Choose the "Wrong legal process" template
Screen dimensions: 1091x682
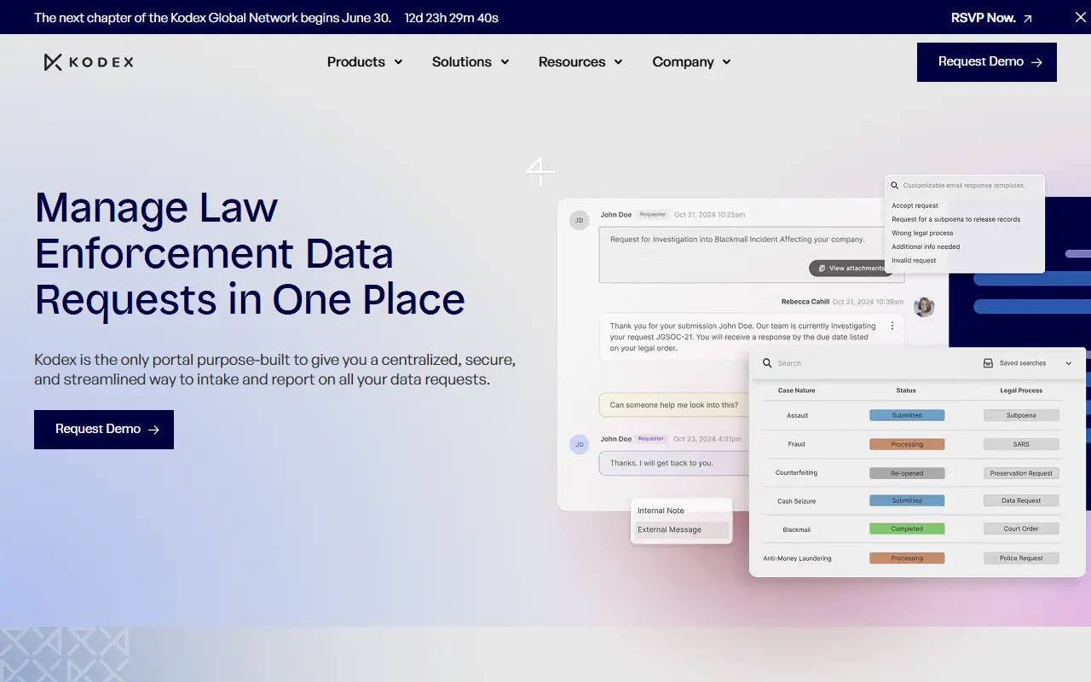coord(922,233)
